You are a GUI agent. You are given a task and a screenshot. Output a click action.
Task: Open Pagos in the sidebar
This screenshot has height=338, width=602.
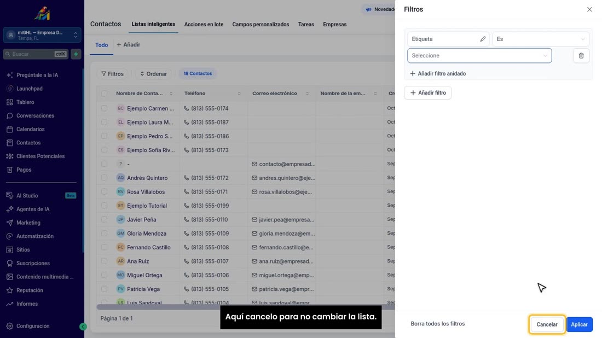[x=24, y=170]
